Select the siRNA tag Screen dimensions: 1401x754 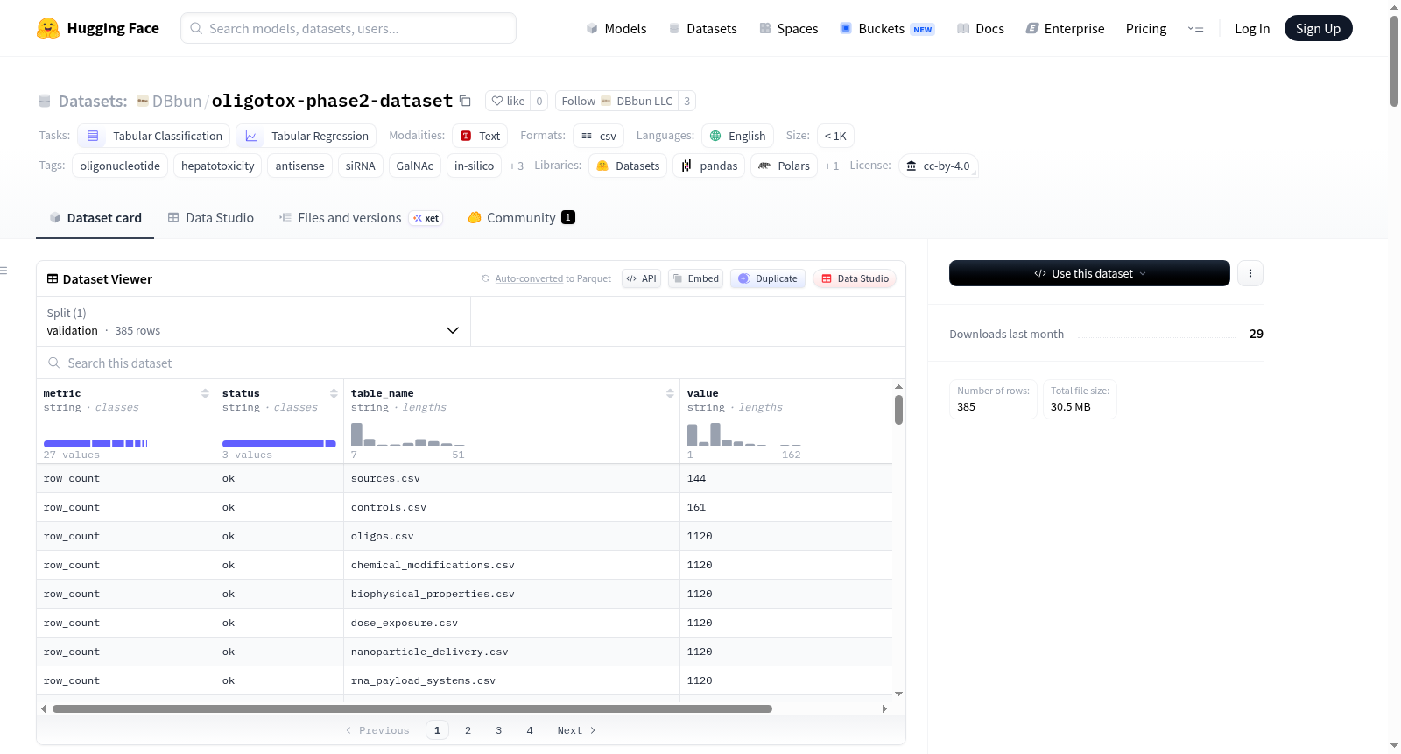pos(360,166)
